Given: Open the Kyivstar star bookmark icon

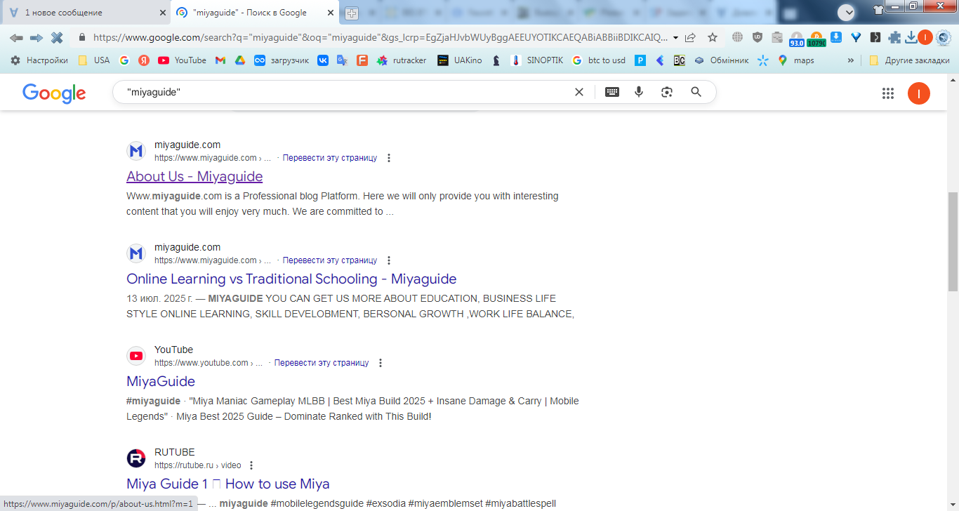Looking at the screenshot, I should (763, 60).
